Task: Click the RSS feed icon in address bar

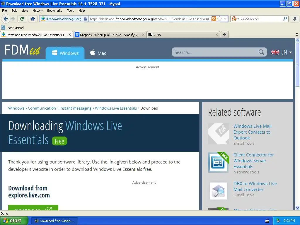Action: tap(214, 19)
